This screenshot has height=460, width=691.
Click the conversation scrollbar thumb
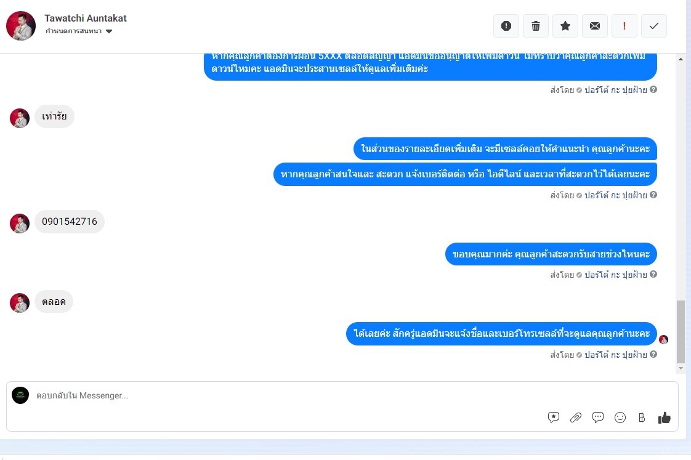coord(681,331)
